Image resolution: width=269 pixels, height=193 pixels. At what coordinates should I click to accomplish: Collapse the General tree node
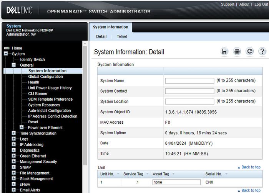click(x=13, y=65)
